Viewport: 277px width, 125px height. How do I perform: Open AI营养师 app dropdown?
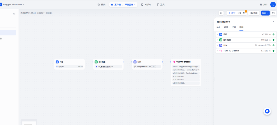(130, 5)
